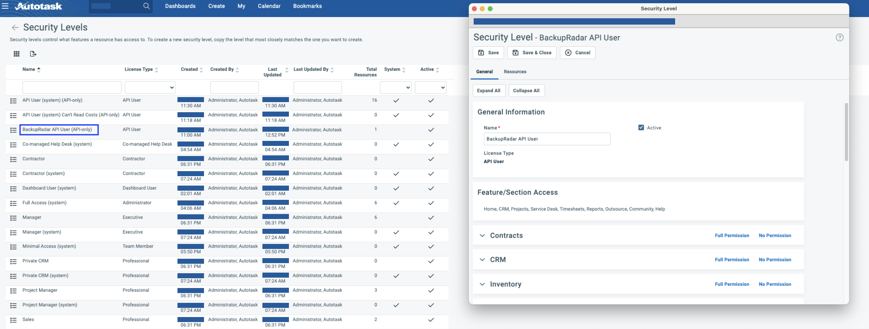Screen dimensions: 869x329
Task: Sort by the Last Updated By column
Action: (x=332, y=70)
